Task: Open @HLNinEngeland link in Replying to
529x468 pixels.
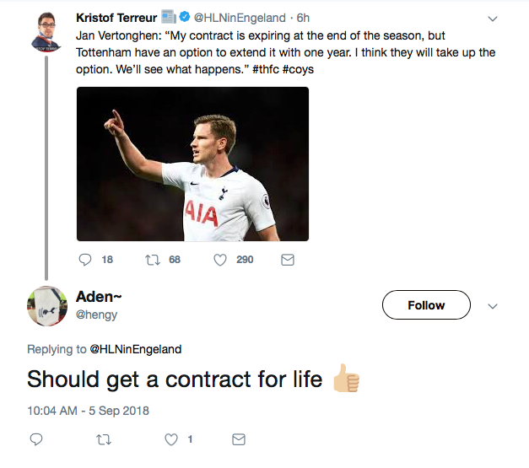Action: tap(136, 349)
